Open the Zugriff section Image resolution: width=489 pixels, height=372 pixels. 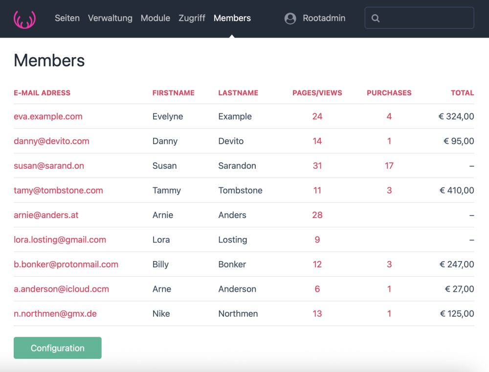192,18
